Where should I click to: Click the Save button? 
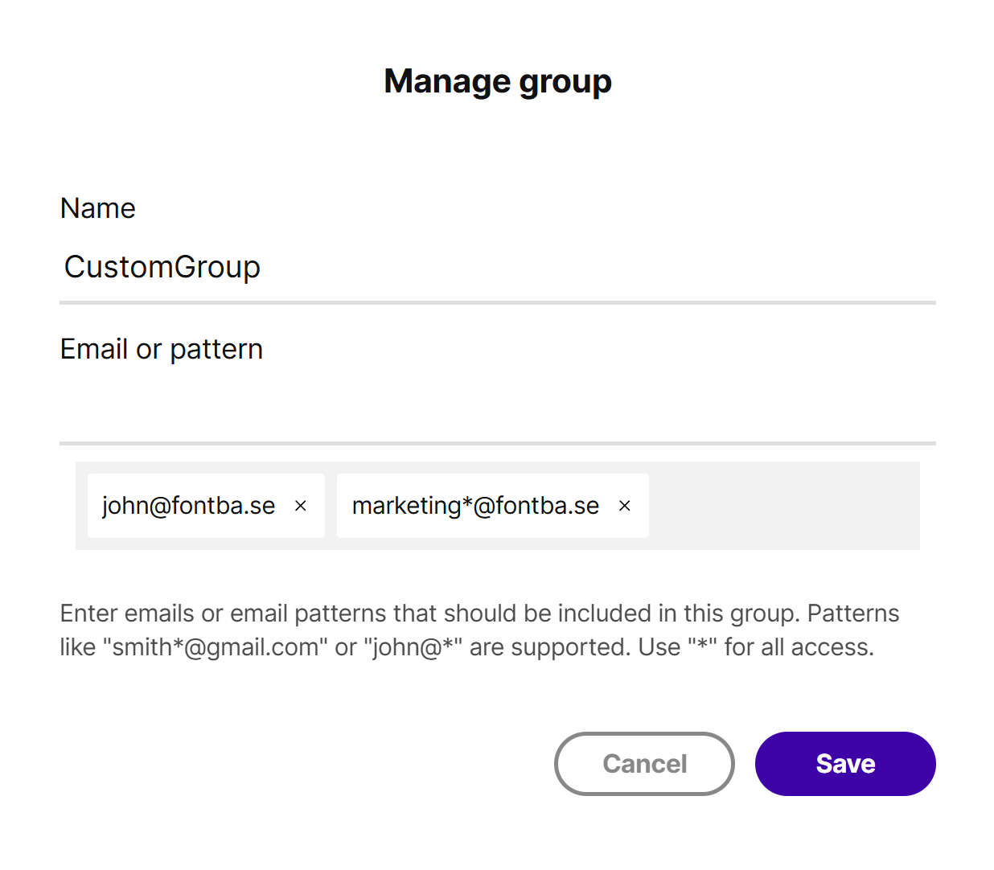(x=845, y=764)
